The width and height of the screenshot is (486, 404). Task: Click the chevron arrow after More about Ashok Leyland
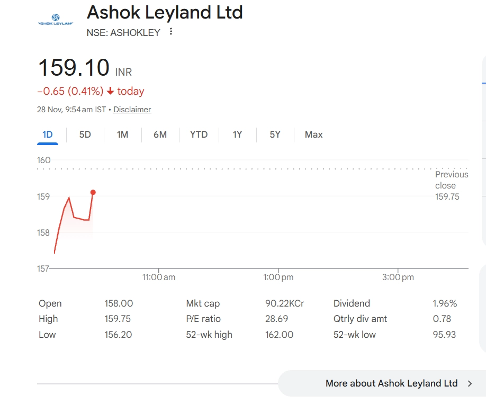coord(470,383)
